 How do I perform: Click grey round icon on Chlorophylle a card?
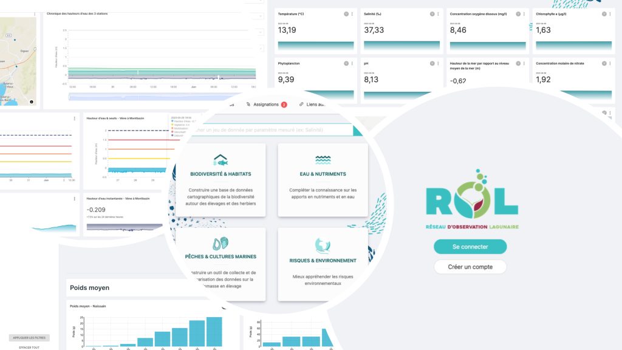pyautogui.click(x=604, y=14)
